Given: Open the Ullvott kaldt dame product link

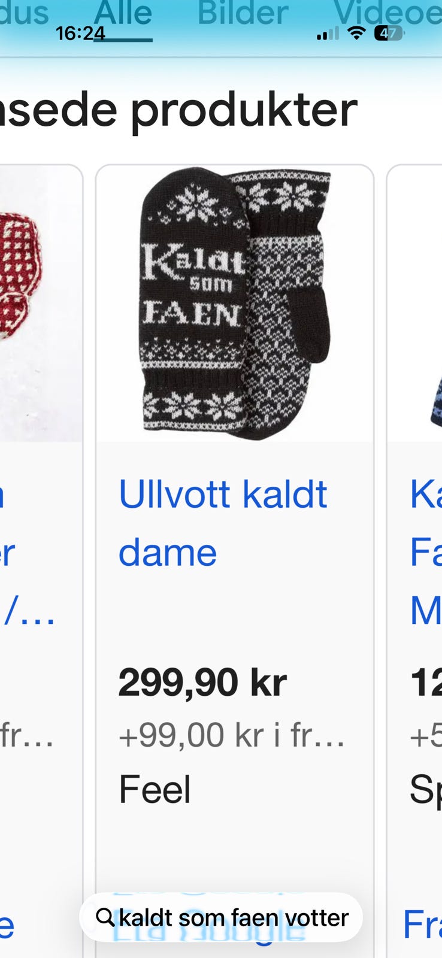Looking at the screenshot, I should (223, 523).
